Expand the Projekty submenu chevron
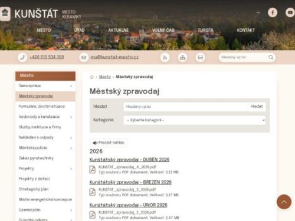 (71, 169)
